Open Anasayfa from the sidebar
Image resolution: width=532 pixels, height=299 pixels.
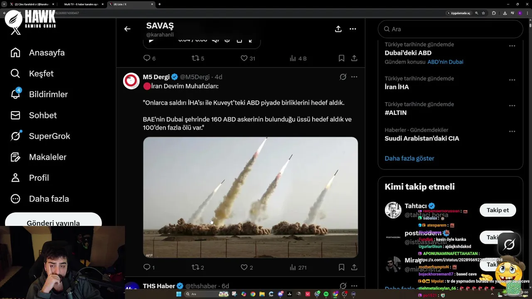coord(38,53)
